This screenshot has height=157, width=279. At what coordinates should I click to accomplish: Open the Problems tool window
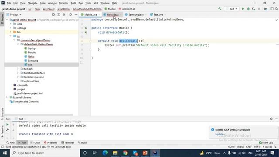[51, 143]
